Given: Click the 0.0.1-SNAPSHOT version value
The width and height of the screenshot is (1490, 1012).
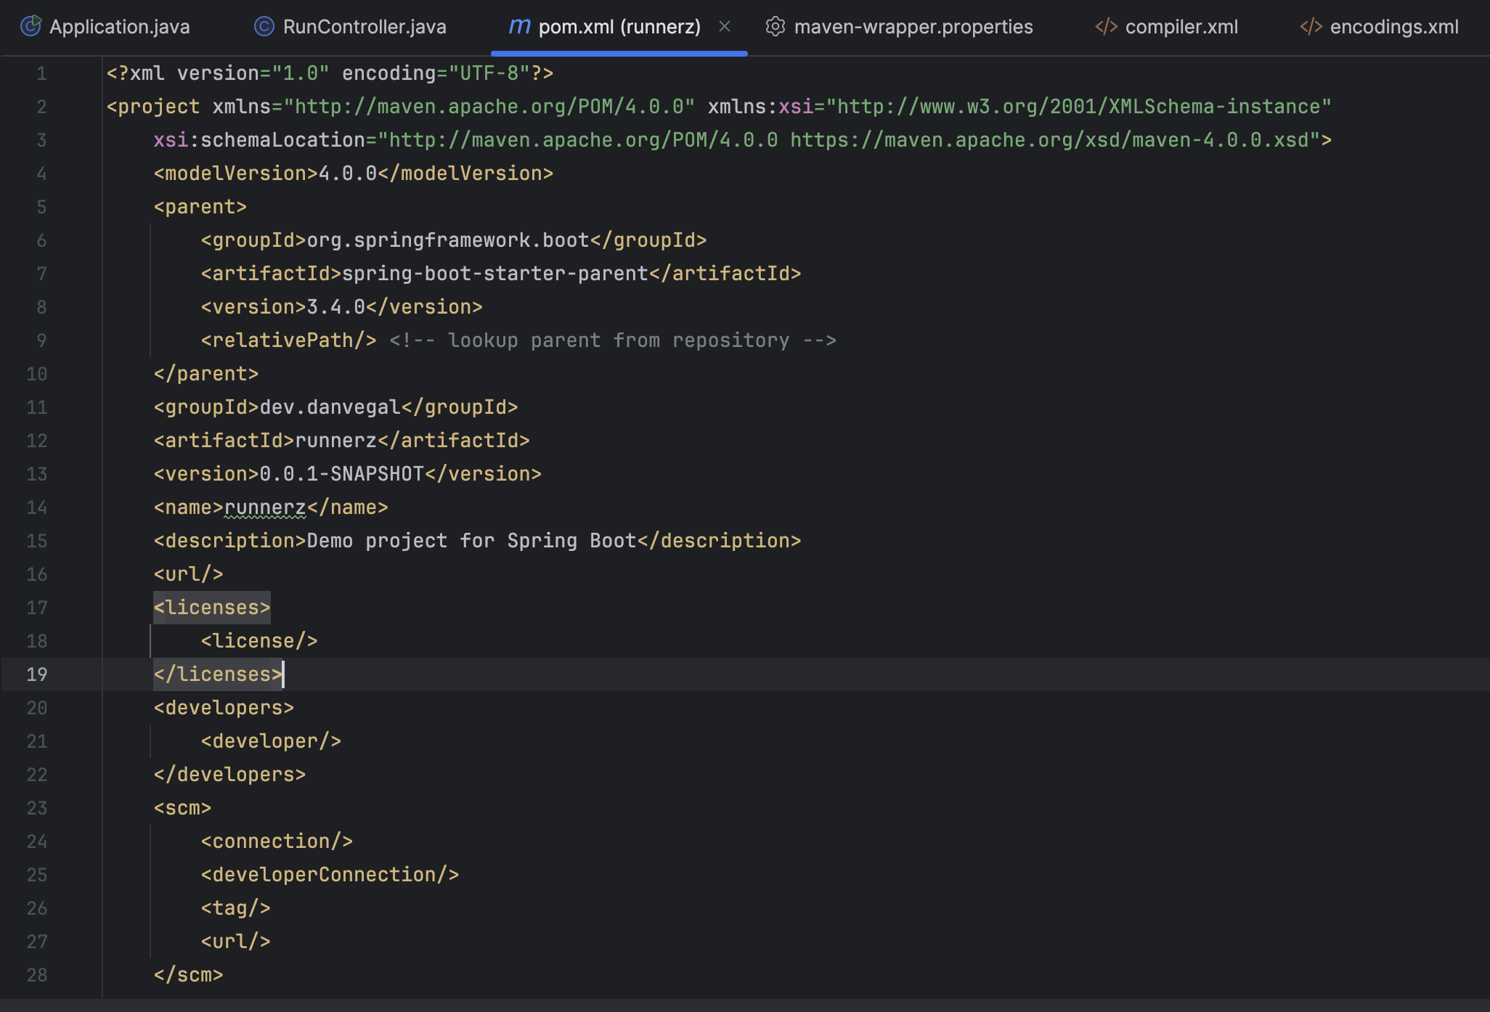Looking at the screenshot, I should coord(341,474).
